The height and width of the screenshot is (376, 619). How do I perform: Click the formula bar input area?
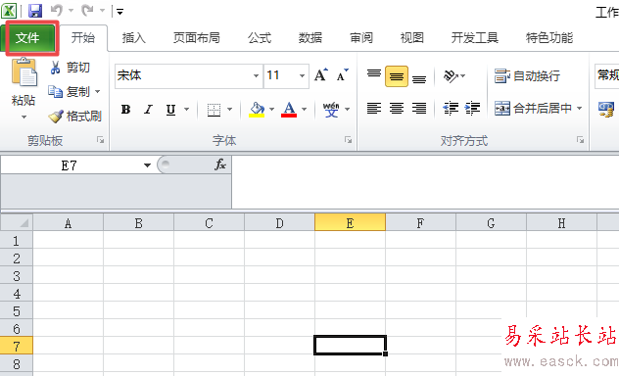(425, 182)
